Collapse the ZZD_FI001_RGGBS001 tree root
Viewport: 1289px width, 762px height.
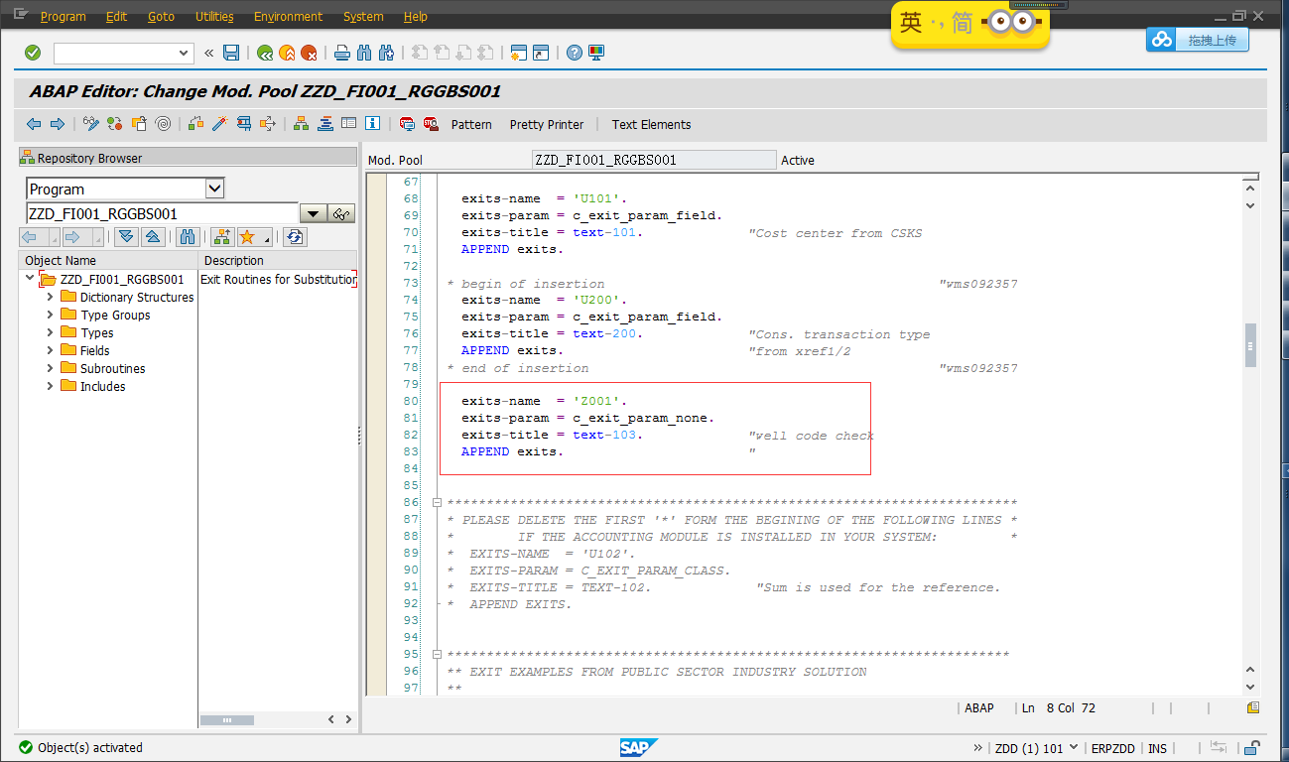coord(29,279)
